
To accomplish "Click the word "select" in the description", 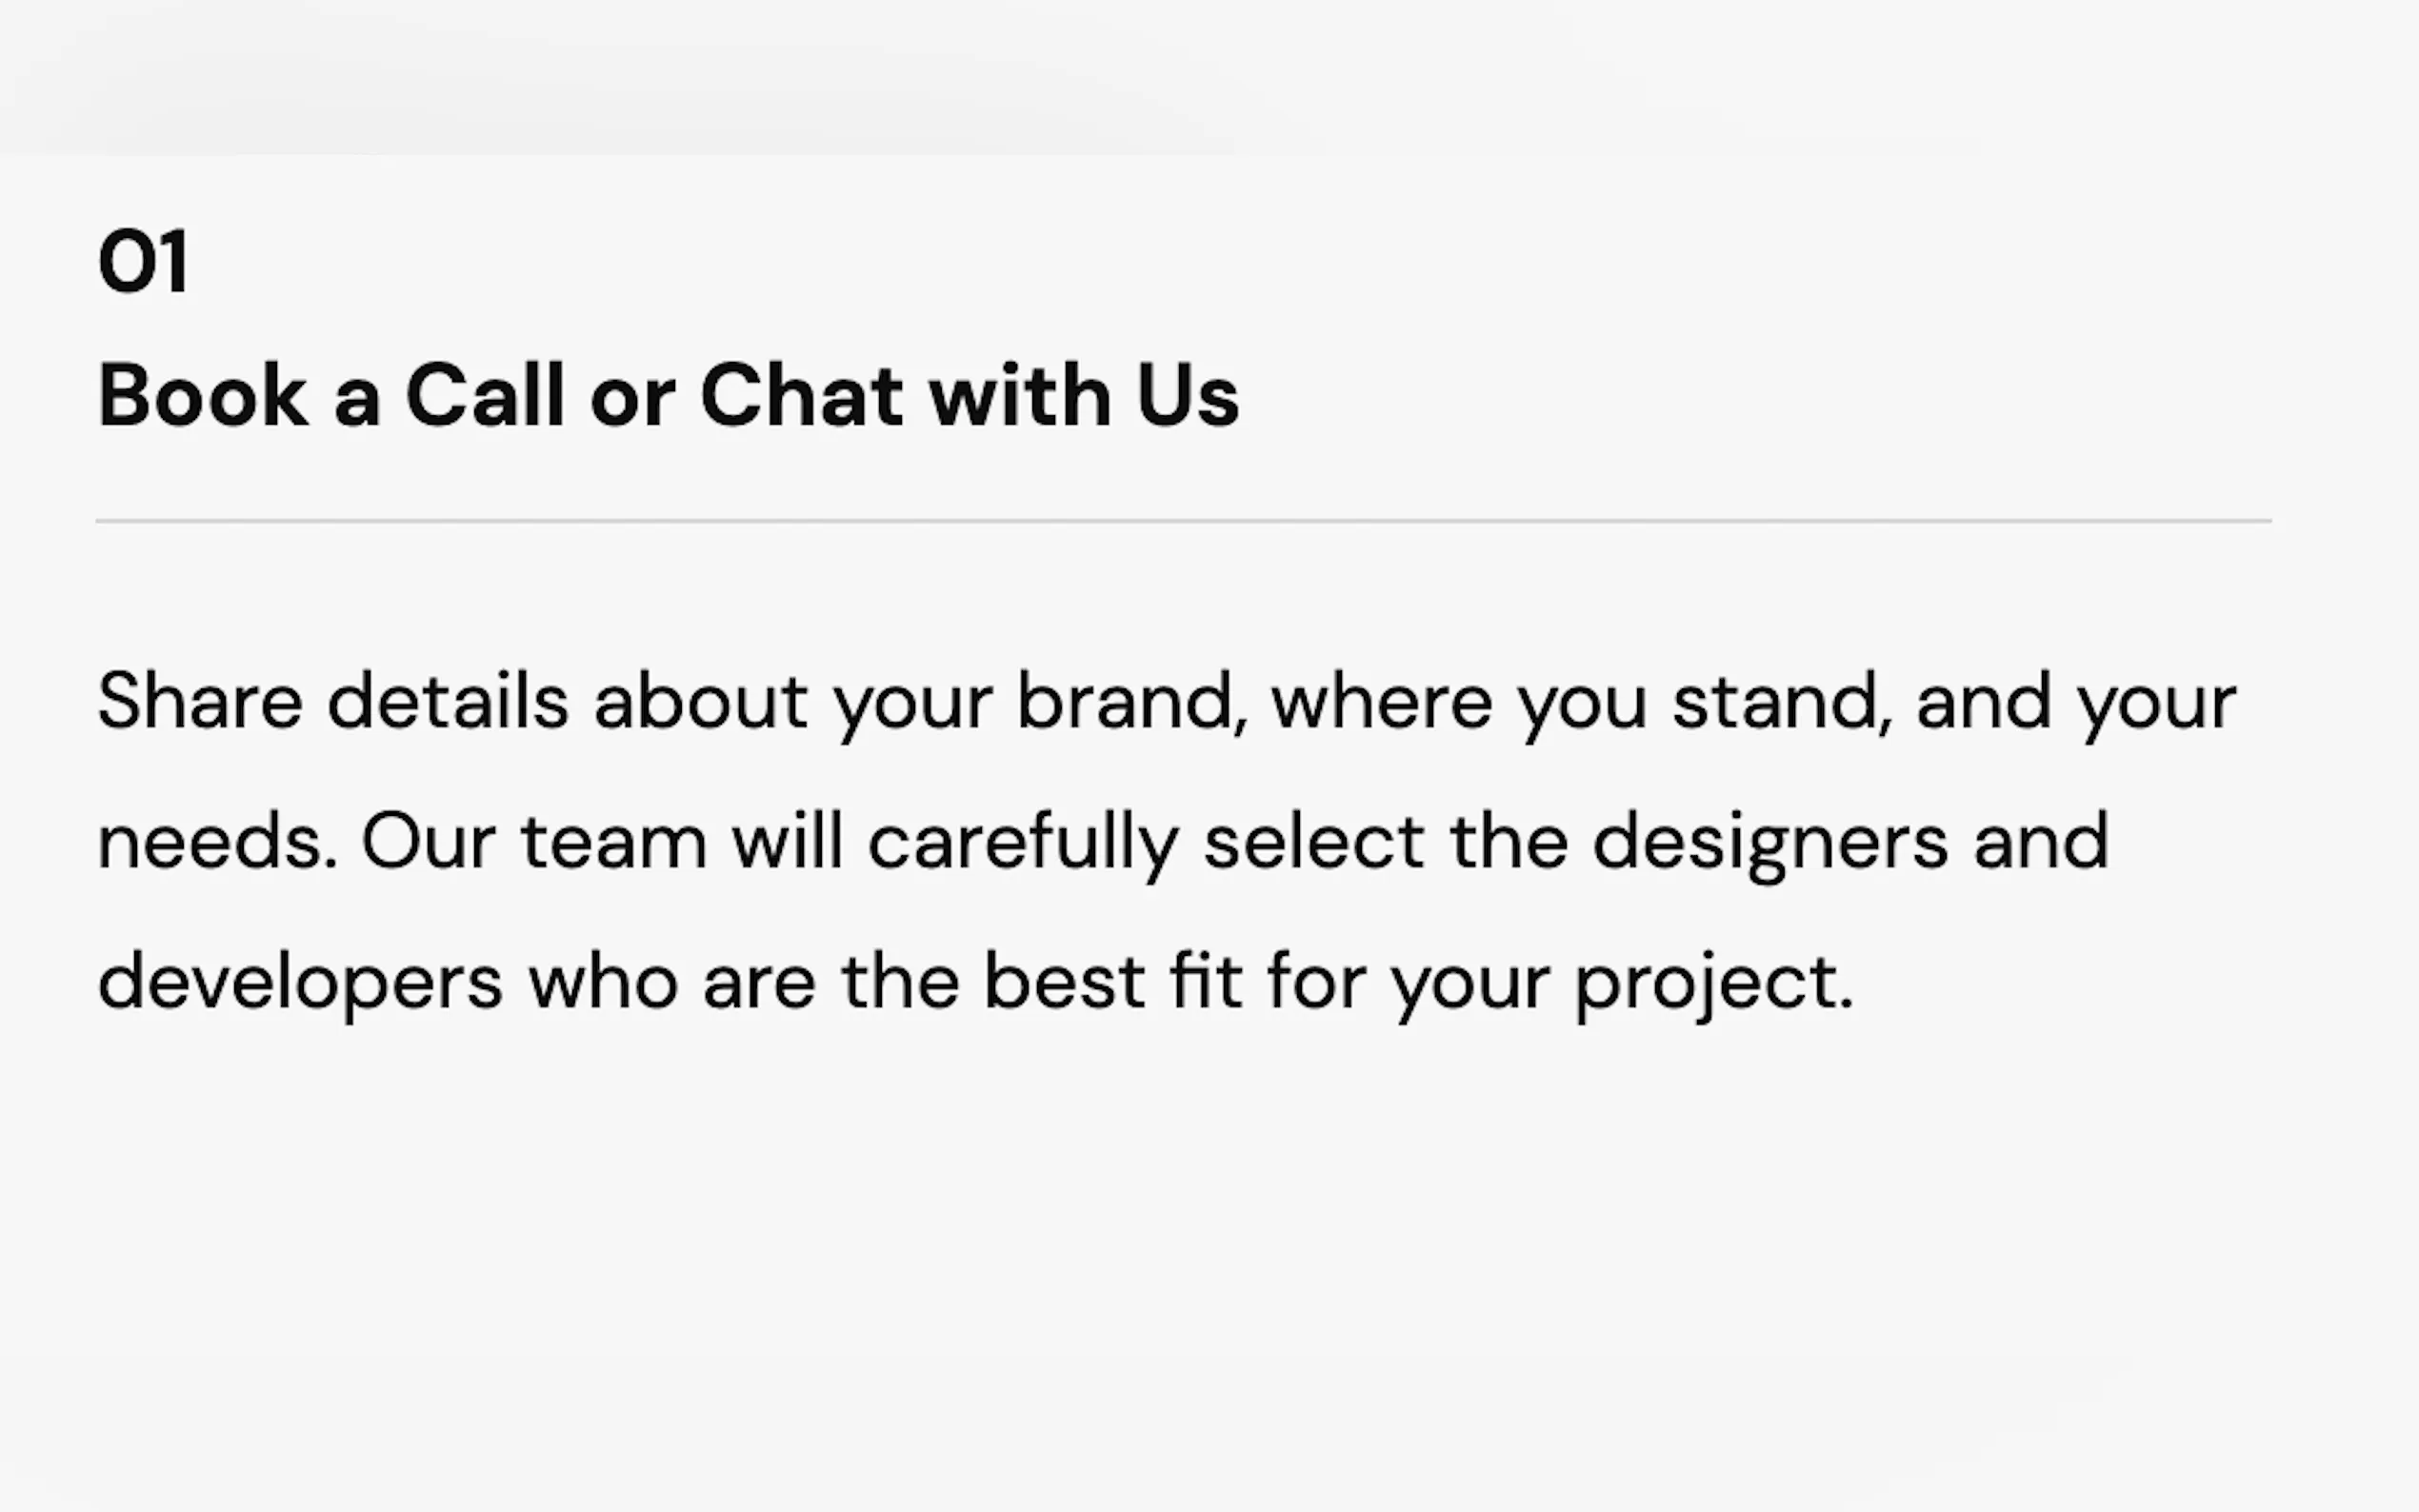I will (x=1314, y=842).
